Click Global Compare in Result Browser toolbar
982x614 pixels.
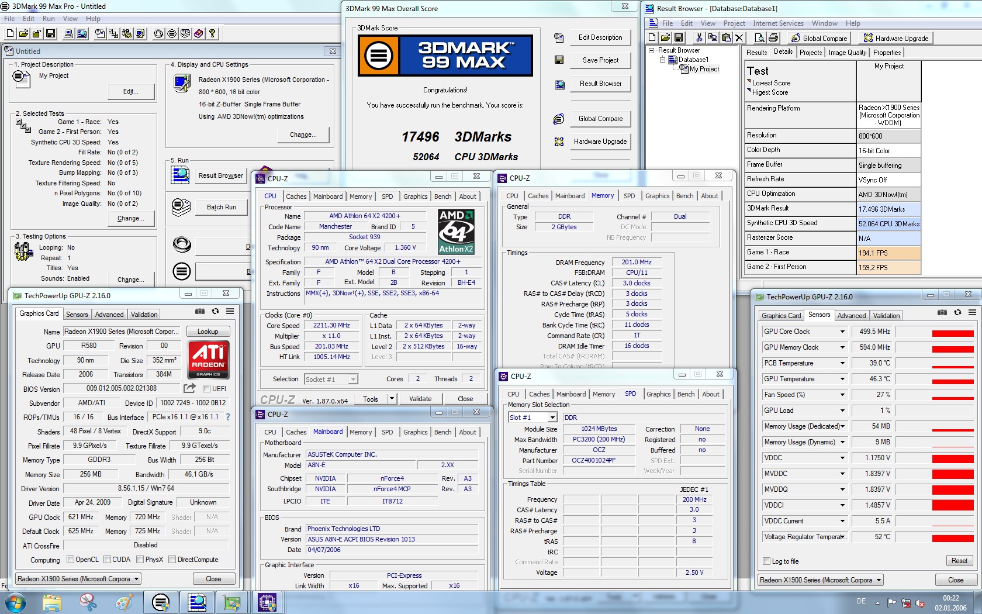tap(818, 38)
